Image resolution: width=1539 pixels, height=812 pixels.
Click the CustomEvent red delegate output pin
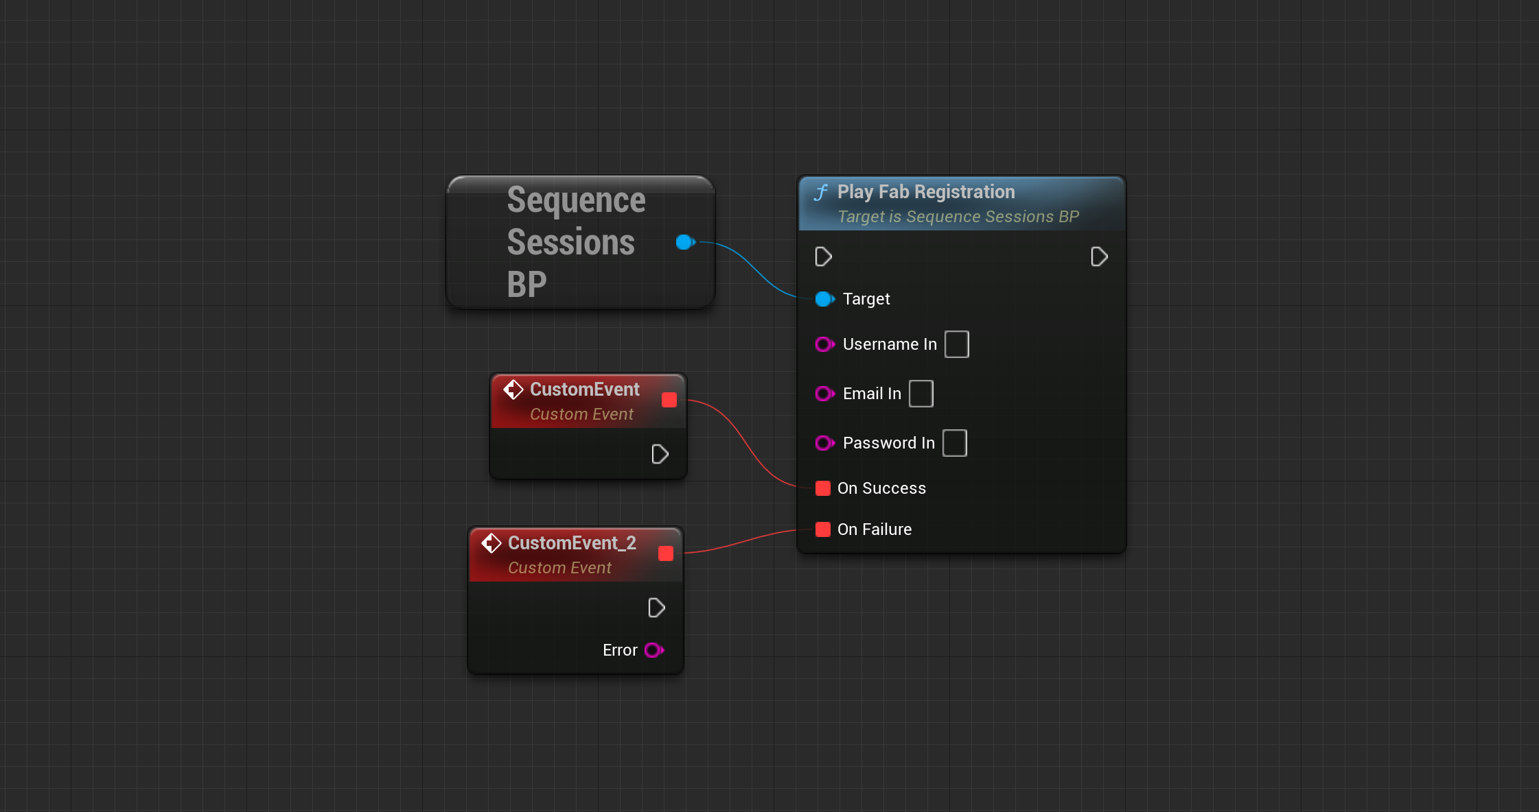click(x=669, y=400)
